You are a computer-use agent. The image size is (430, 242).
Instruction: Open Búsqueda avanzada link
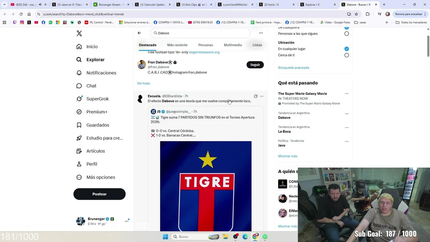(294, 68)
